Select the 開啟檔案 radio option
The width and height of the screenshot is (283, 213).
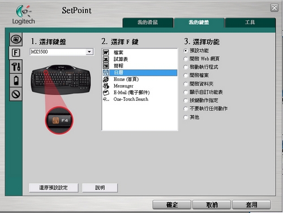pyautogui.click(x=186, y=76)
